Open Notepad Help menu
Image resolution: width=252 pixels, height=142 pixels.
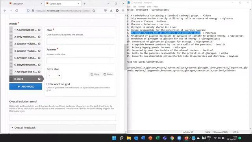156,7
